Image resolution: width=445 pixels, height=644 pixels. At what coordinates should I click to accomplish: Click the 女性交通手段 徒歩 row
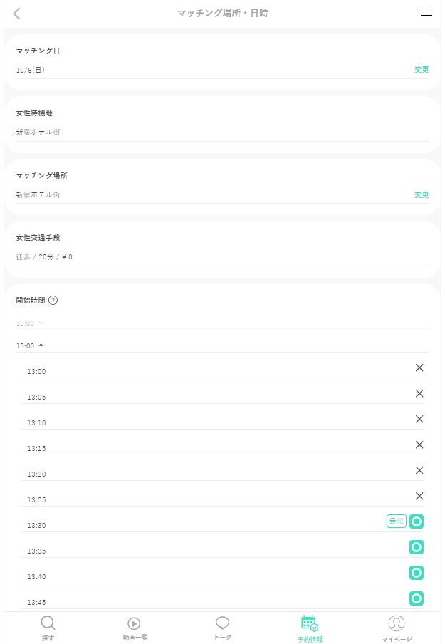(44, 256)
